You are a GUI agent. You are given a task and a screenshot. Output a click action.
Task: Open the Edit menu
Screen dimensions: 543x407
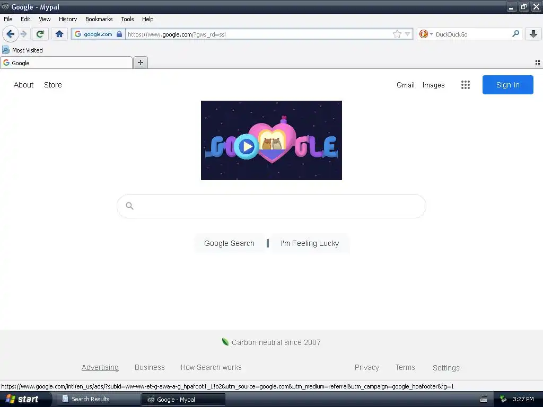tap(25, 19)
